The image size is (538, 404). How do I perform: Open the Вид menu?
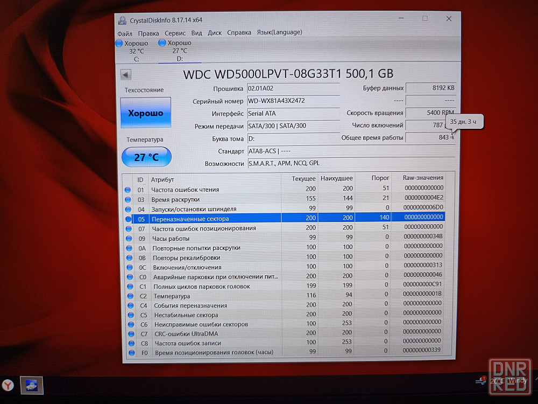(196, 33)
